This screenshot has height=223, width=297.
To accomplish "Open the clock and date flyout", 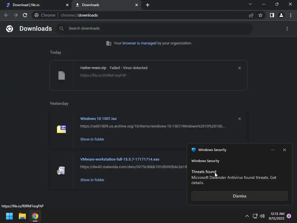I will pyautogui.click(x=276, y=216).
